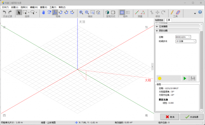Click the 取消 button
Image resolution: width=205 pixels, height=125 pixels.
pos(170,117)
